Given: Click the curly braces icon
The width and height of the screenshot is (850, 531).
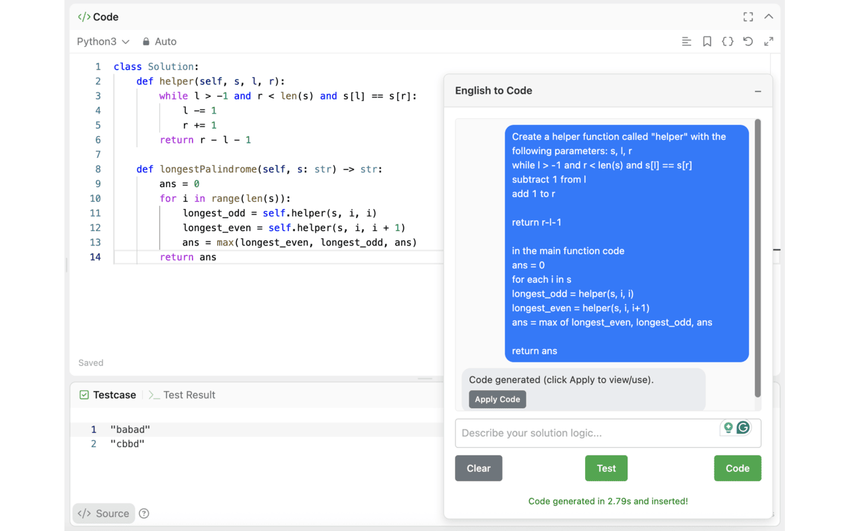Looking at the screenshot, I should point(728,41).
